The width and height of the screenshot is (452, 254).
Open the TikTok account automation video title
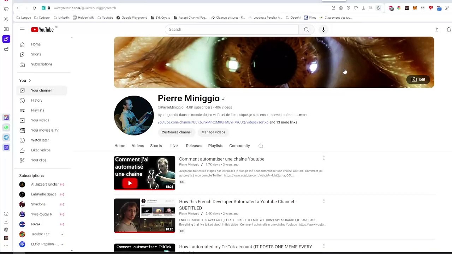245,247
